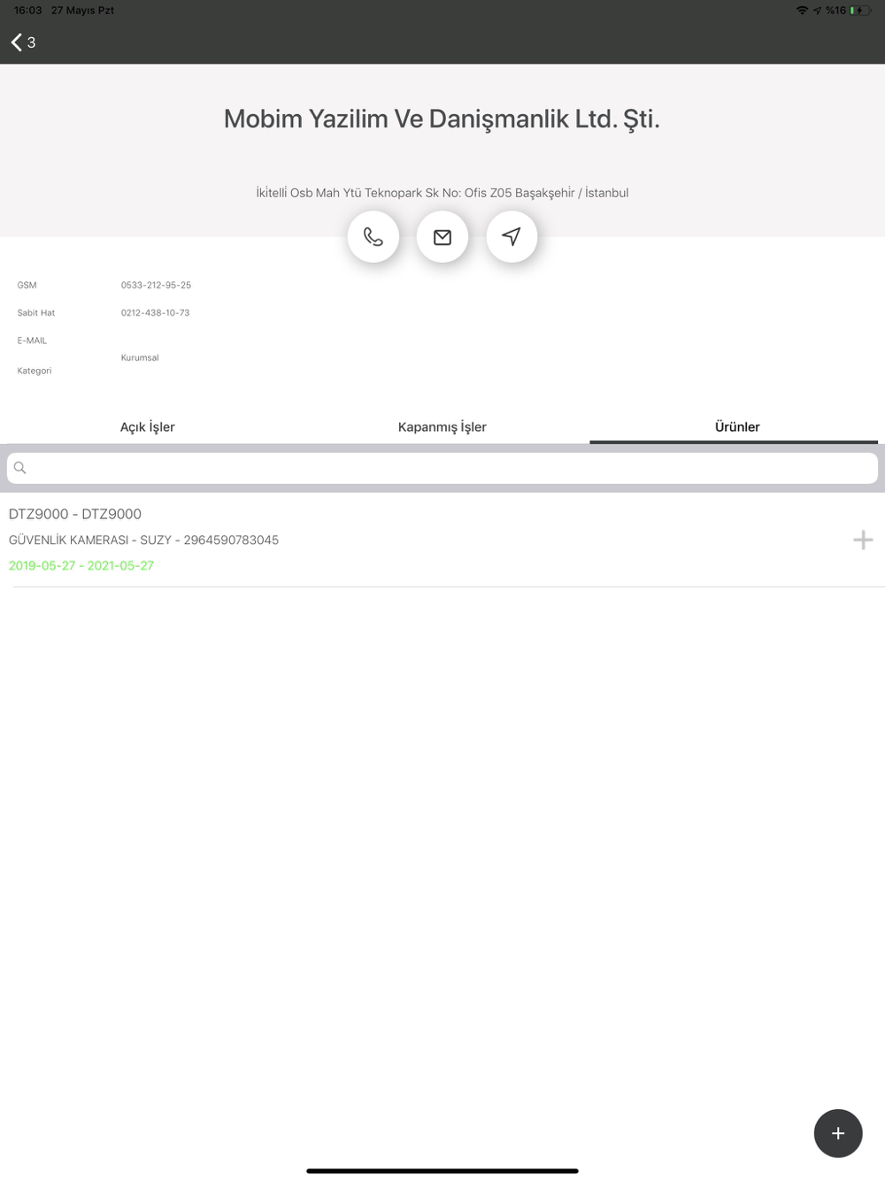
Task: Tap the 27 Mayıs Pzt date in status bar
Action: click(x=82, y=11)
